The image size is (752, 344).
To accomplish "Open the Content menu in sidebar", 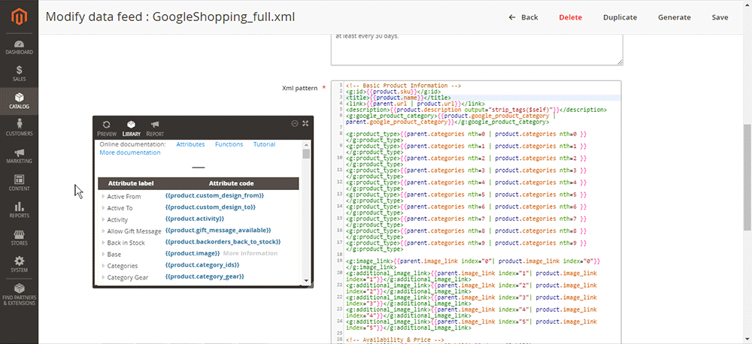I will click(x=19, y=183).
